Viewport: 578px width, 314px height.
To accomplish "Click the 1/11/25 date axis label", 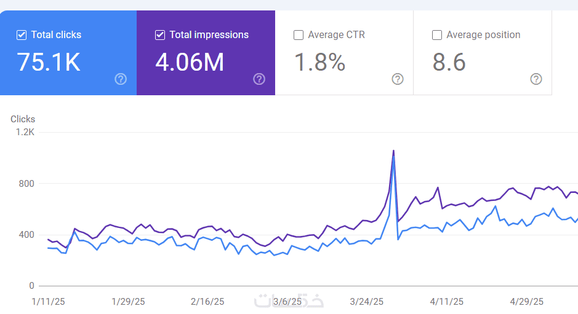I will coord(48,302).
